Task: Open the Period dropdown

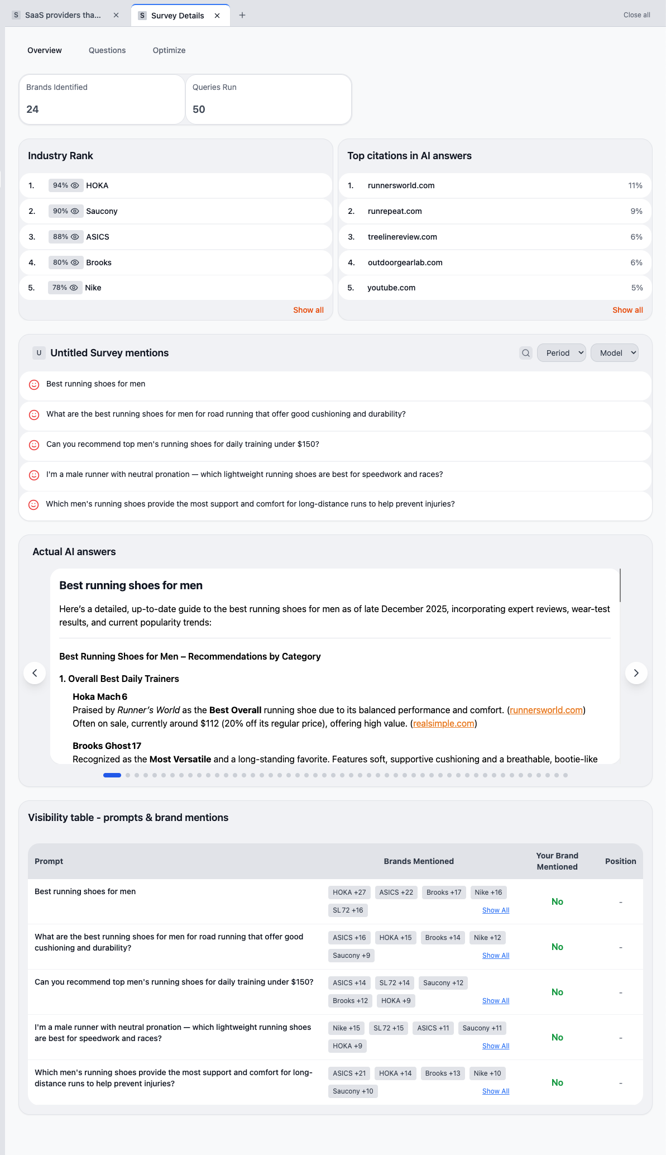Action: click(561, 352)
